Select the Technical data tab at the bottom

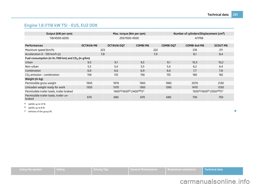click(x=223, y=171)
